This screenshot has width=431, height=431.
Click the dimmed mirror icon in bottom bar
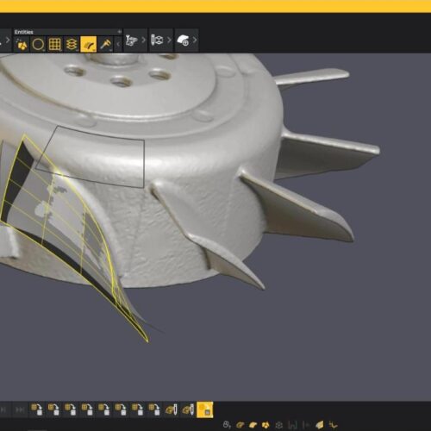click(x=306, y=425)
